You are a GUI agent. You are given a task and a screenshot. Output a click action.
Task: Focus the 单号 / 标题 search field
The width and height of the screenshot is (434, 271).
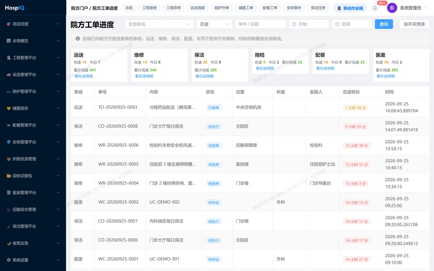[x=260, y=24]
